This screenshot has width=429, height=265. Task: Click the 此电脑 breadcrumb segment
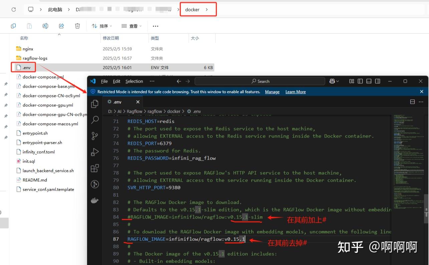(55, 10)
